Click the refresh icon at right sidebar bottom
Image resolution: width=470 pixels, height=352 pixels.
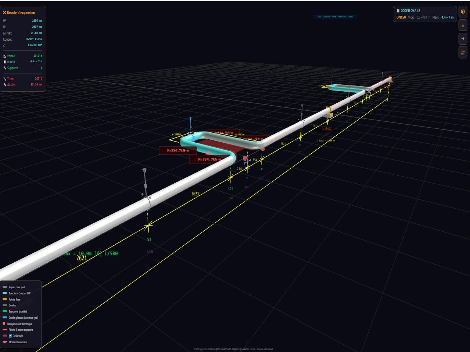pyautogui.click(x=463, y=52)
